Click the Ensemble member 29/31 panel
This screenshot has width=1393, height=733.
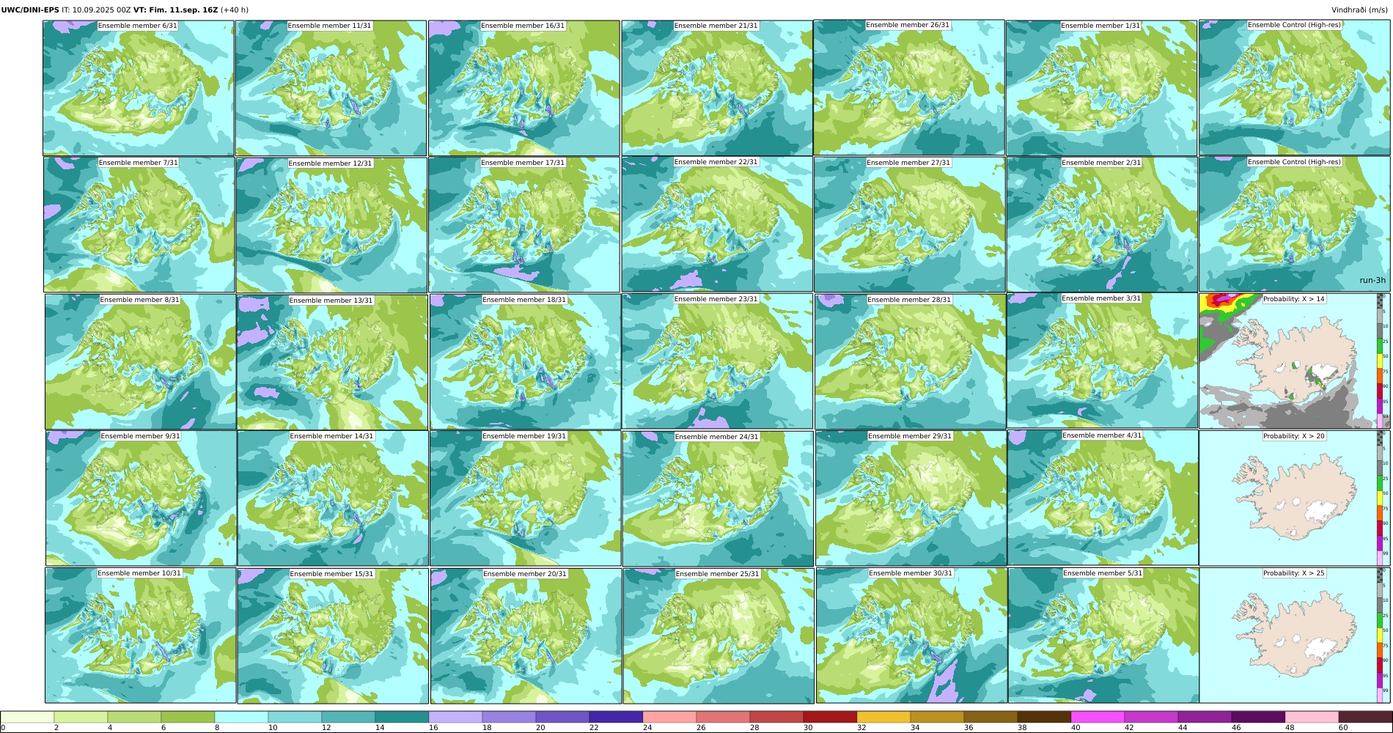point(911,498)
